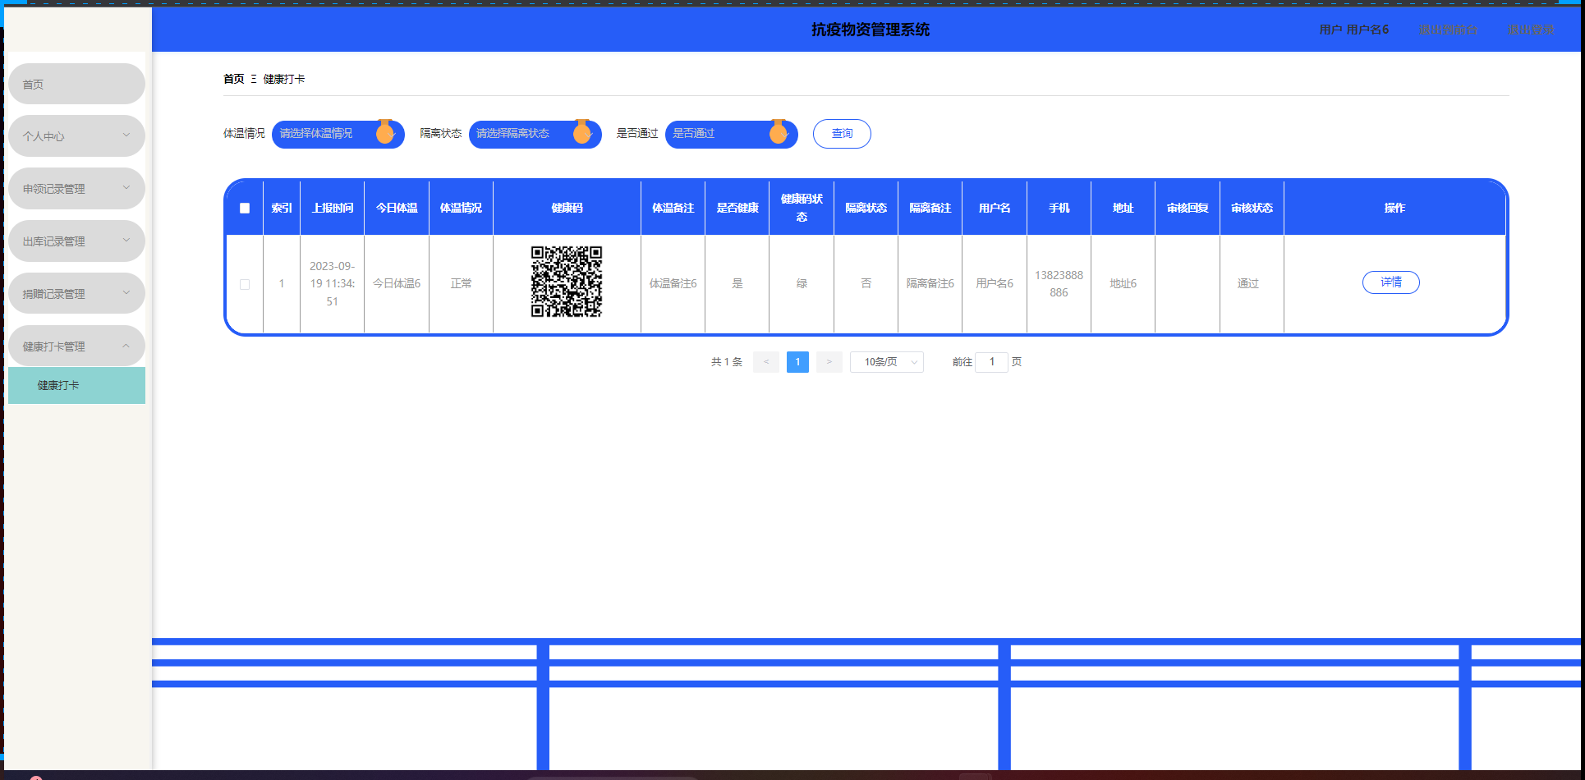Expand the 捐赠记录管理 sidebar menu
This screenshot has width=1585, height=780.
[76, 294]
